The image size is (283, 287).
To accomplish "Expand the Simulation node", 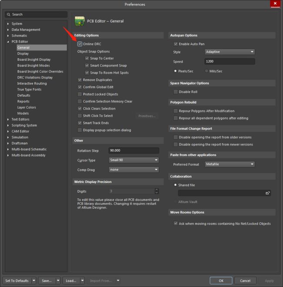I will coord(8,137).
